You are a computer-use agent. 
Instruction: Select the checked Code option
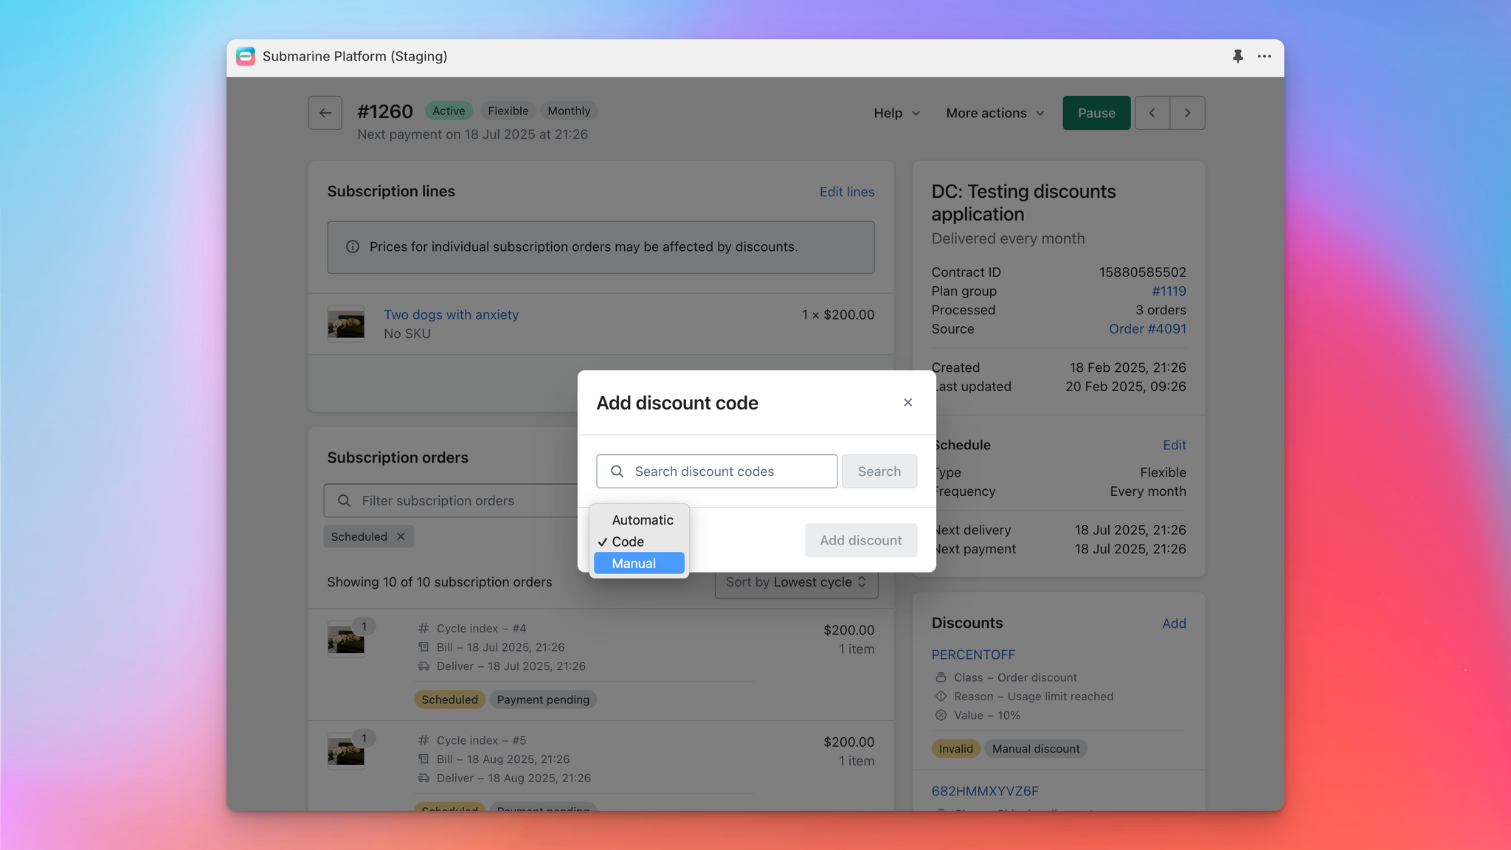coord(628,542)
